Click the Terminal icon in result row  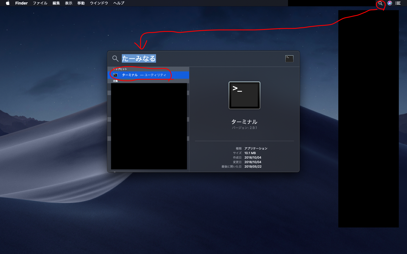click(x=115, y=75)
